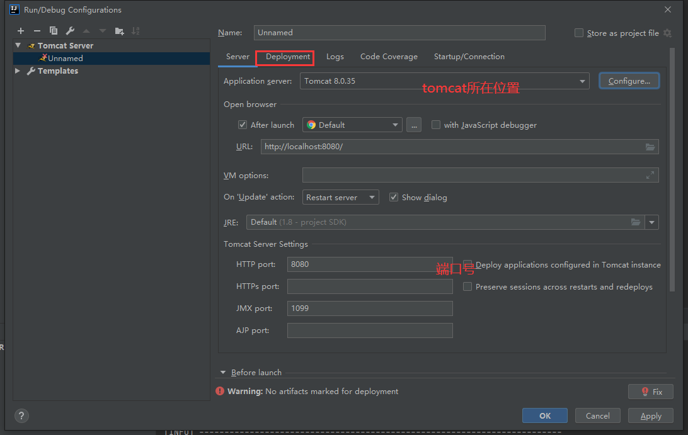Click the browser ellipsis button

point(414,125)
